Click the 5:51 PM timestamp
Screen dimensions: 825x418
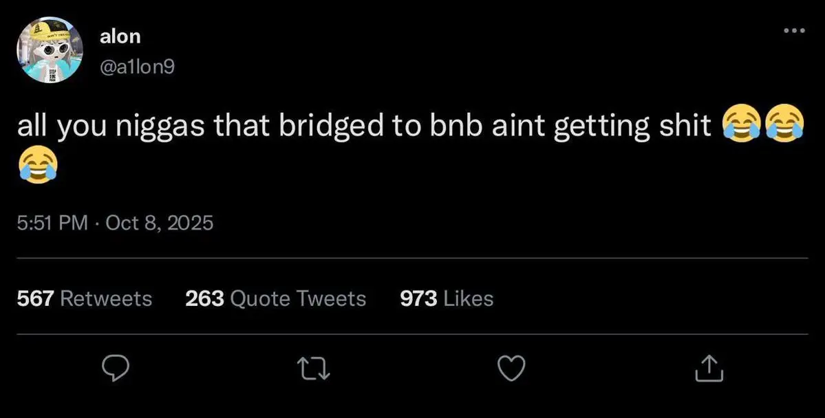tap(52, 223)
